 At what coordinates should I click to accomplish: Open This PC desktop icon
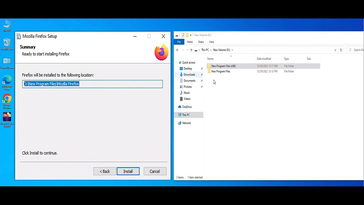pyautogui.click(x=7, y=26)
